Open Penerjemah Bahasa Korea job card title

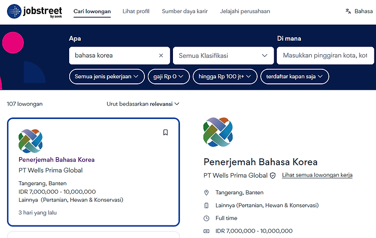coord(57,160)
